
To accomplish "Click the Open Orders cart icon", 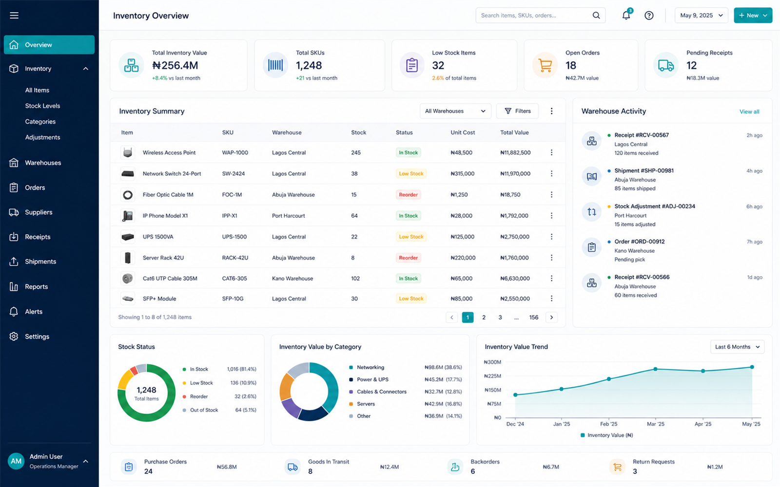I will [x=545, y=65].
